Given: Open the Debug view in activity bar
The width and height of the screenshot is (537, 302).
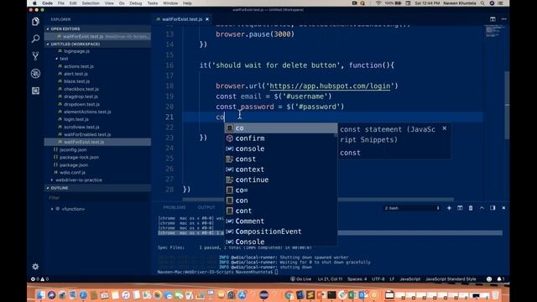Looking at the screenshot, I should coord(35,73).
